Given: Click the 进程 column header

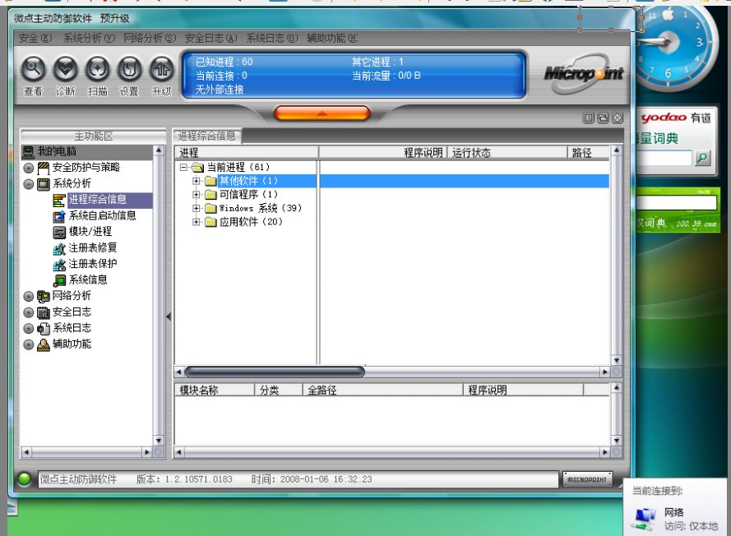Looking at the screenshot, I should tap(247, 152).
